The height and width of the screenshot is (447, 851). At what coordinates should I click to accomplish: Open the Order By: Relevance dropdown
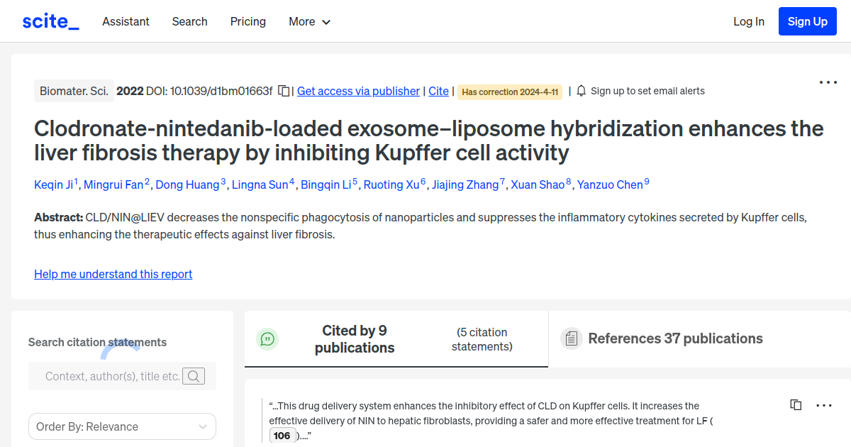(122, 426)
